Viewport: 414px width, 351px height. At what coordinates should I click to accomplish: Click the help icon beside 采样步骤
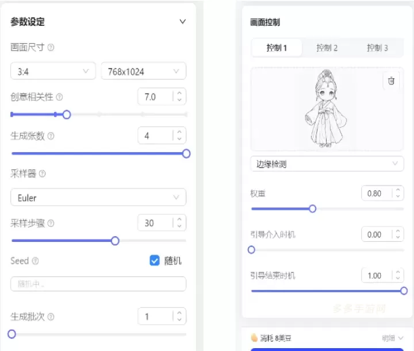tap(51, 223)
